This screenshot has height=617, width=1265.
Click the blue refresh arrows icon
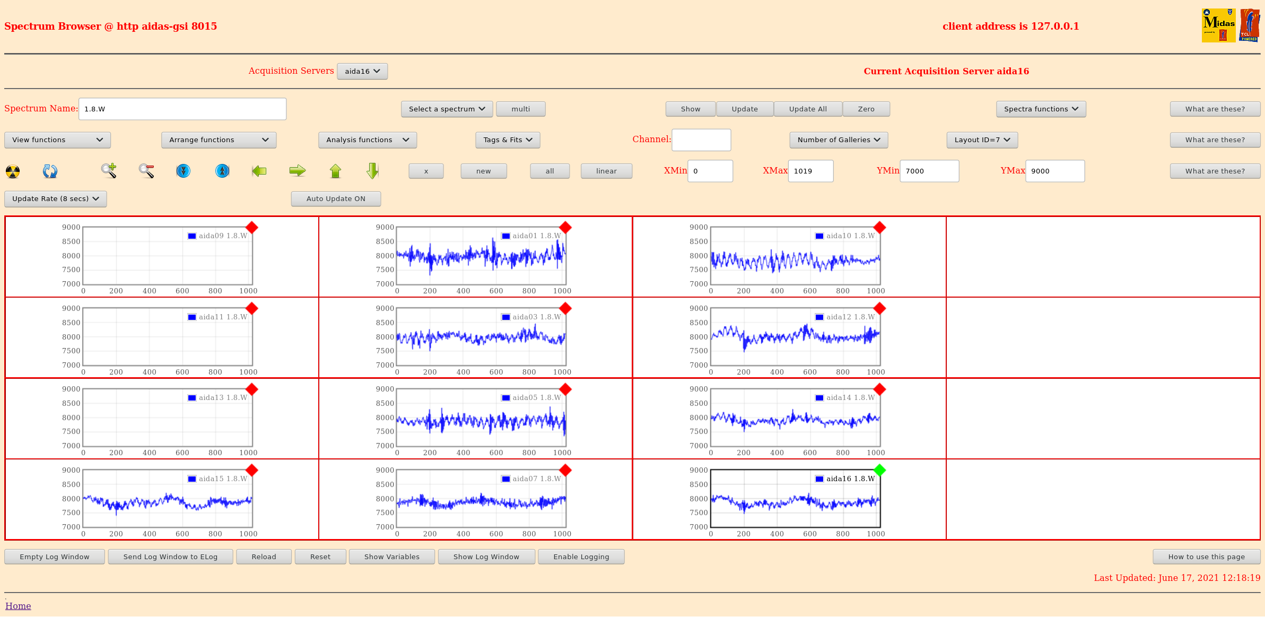coord(50,171)
